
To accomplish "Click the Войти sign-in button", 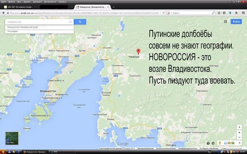I will pos(236,22).
